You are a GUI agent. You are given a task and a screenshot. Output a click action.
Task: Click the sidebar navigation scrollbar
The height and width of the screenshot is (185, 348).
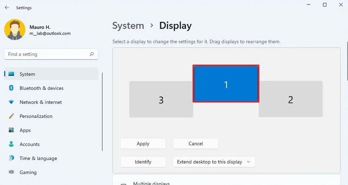point(102,112)
